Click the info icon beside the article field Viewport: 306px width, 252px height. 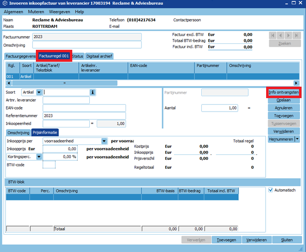tap(93, 92)
